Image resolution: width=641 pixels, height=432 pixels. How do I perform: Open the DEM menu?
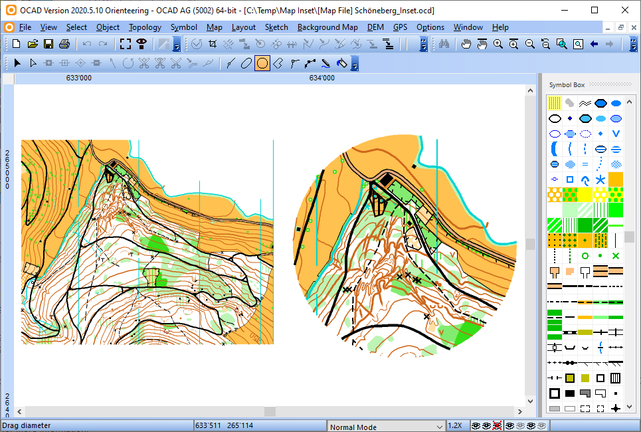375,27
